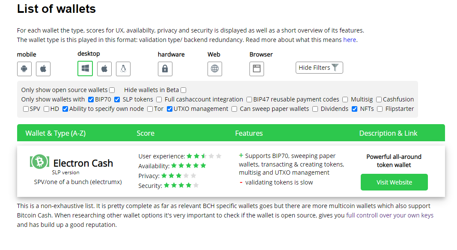Image resolution: width=457 pixels, height=250 pixels.
Task: Filter by Web wallets globe icon
Action: click(215, 69)
